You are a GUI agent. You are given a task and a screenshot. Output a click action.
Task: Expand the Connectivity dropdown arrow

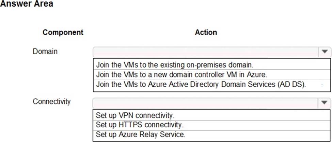(x=325, y=103)
